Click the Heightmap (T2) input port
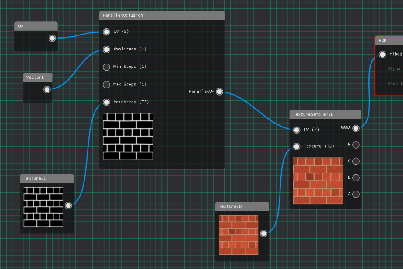Viewport: 403px width, 269px height. coord(106,102)
